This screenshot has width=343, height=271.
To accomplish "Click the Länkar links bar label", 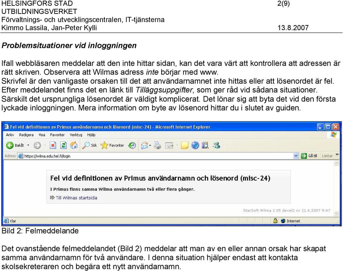I will (327, 156).
